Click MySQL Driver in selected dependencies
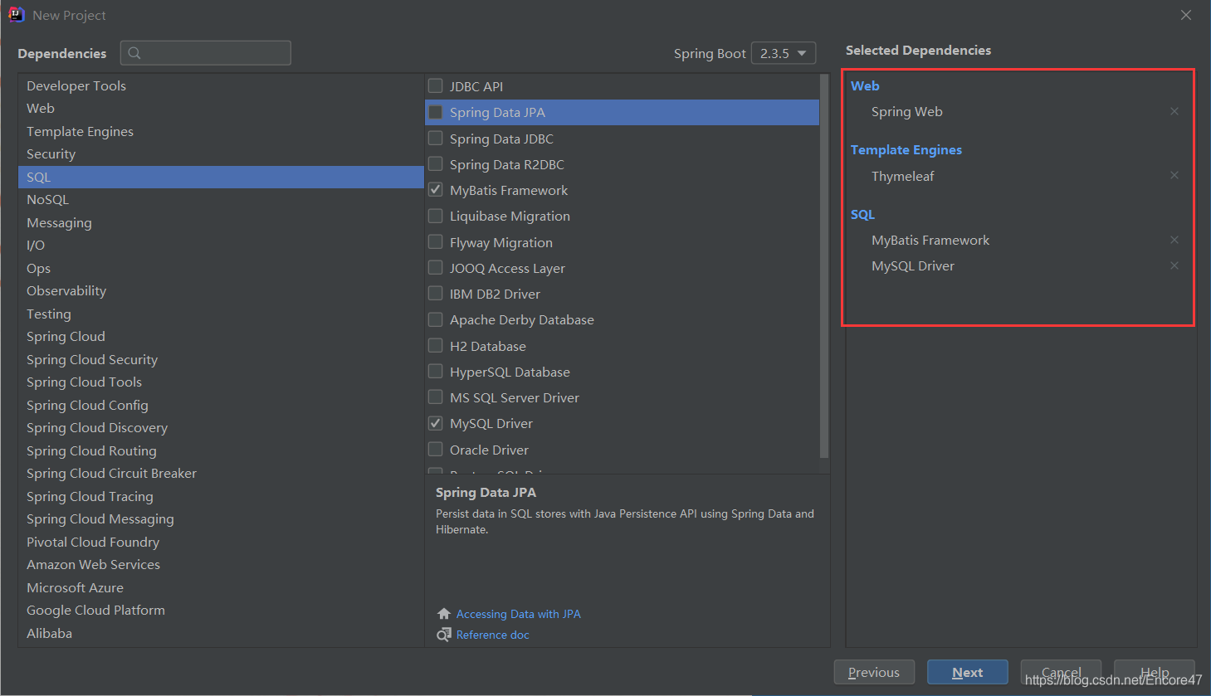 (x=913, y=265)
